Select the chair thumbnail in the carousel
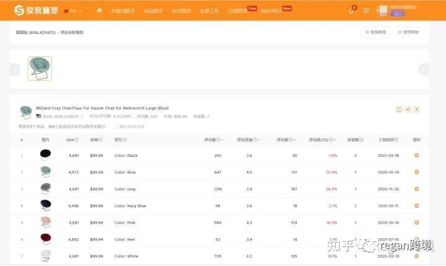The height and width of the screenshot is (266, 446). 40,69
